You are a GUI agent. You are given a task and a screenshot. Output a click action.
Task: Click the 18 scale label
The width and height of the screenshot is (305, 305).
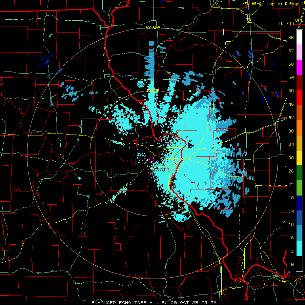(x=291, y=198)
